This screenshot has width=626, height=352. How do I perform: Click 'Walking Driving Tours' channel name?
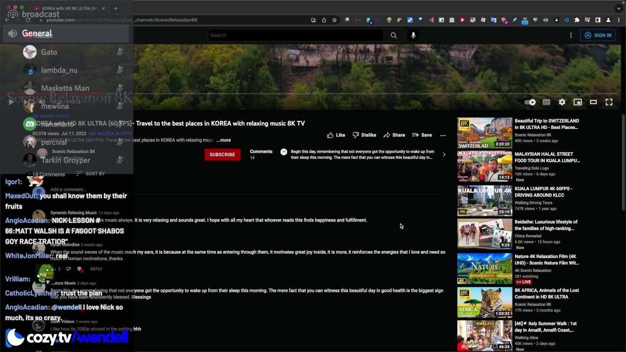(534, 202)
